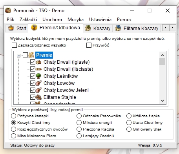Click the Status: Gotowy do pracy text

(x=33, y=145)
